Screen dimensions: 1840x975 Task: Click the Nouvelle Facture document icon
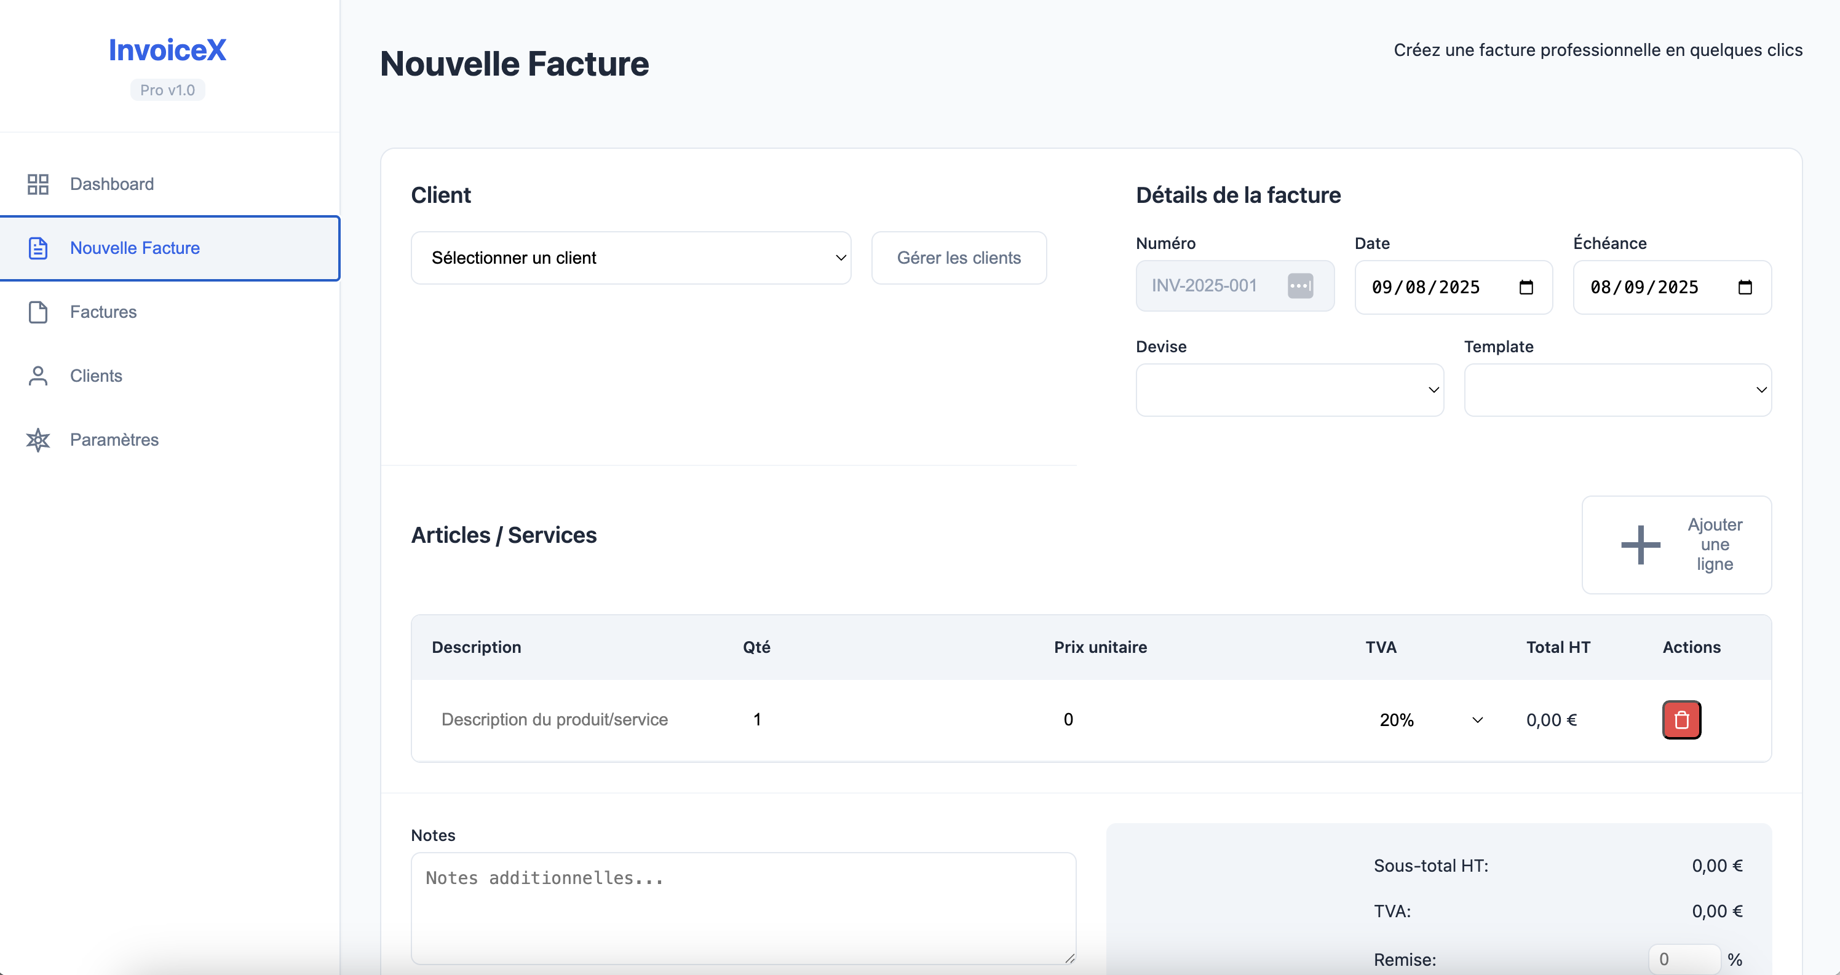pyautogui.click(x=38, y=248)
